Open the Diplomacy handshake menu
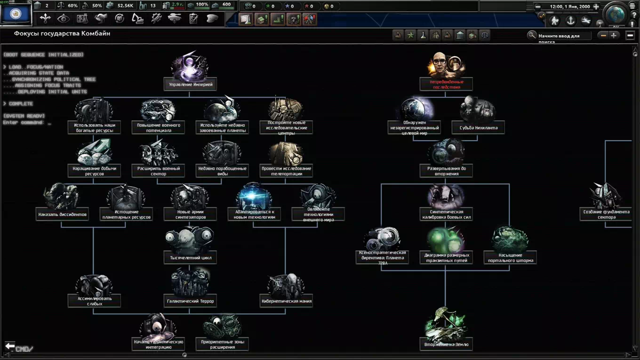This screenshot has height=360, width=640. click(101, 19)
